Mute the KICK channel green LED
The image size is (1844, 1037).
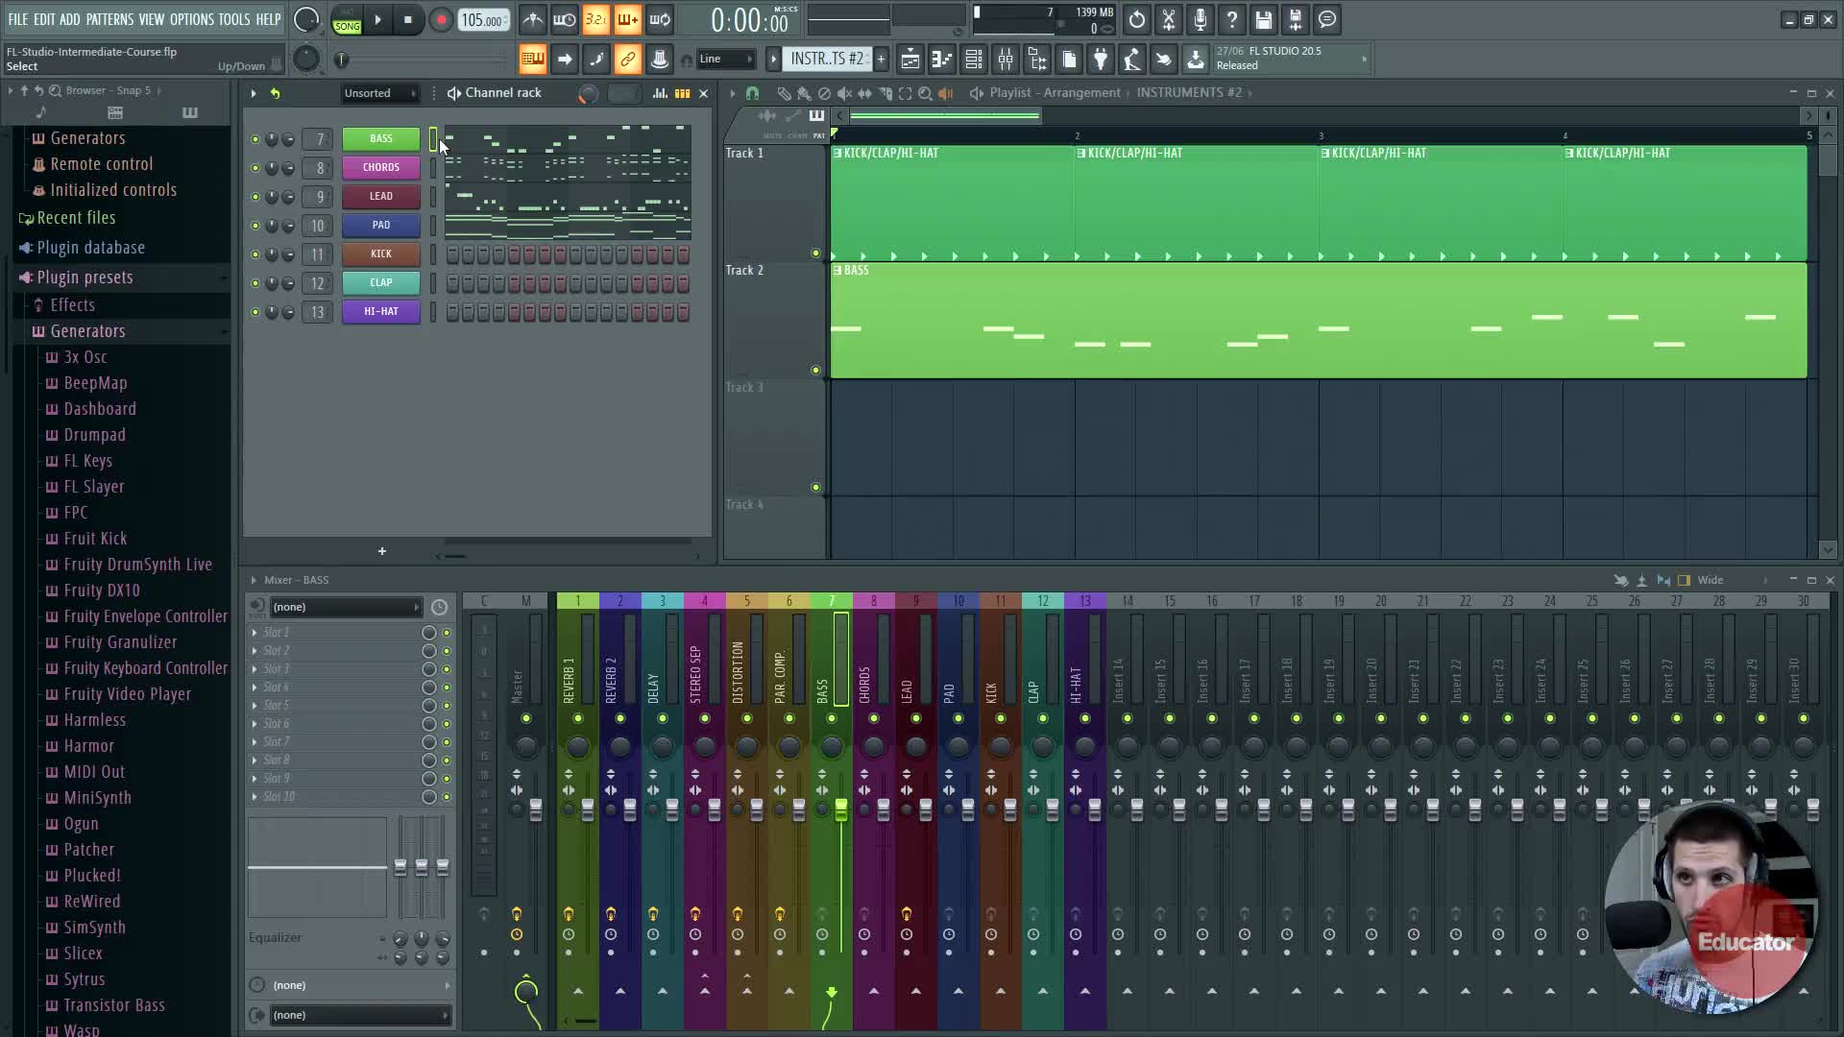coord(255,254)
